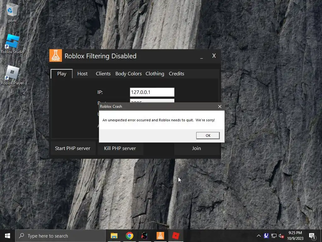Open the Clients tab

click(x=103, y=74)
